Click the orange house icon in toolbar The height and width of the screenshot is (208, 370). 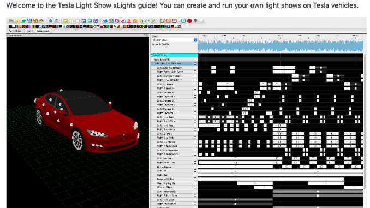tap(135, 21)
